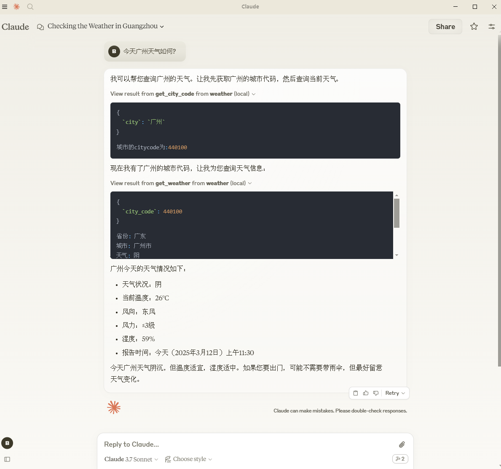Click the sidebar panel icon bottom left
Viewport: 501px width, 469px height.
(7, 459)
